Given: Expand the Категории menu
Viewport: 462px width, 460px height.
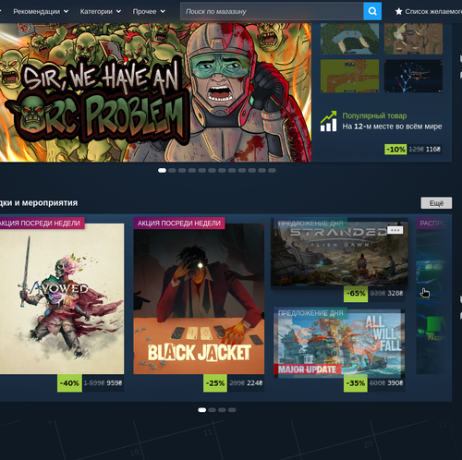Looking at the screenshot, I should point(101,12).
